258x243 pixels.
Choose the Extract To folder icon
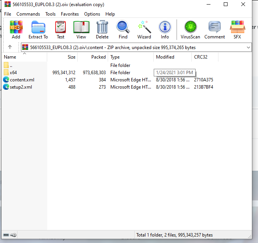point(38,27)
